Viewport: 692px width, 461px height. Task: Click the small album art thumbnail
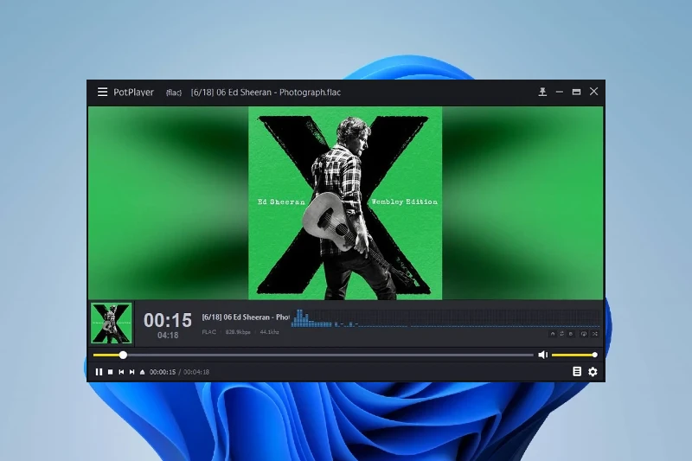coord(112,323)
